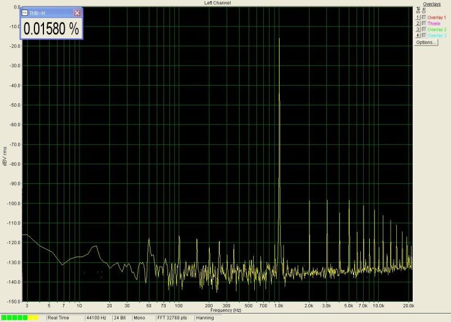Click the Frequency (Hz) axis label

[x=226, y=310]
